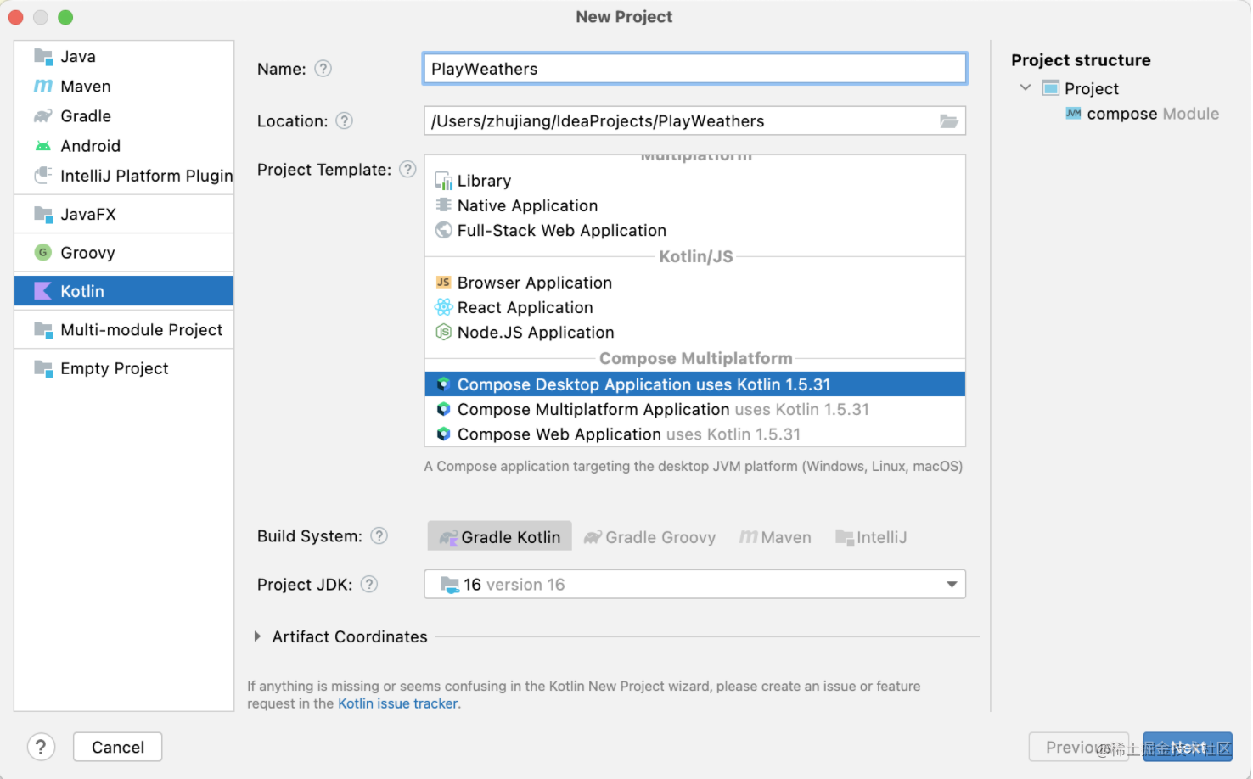This screenshot has height=779, width=1253.
Task: Click the Cancel button
Action: pyautogui.click(x=118, y=747)
